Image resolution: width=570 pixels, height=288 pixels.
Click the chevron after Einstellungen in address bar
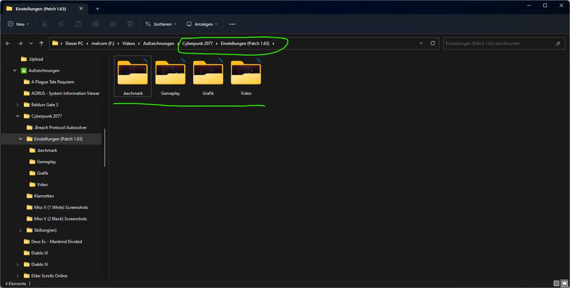tap(273, 43)
